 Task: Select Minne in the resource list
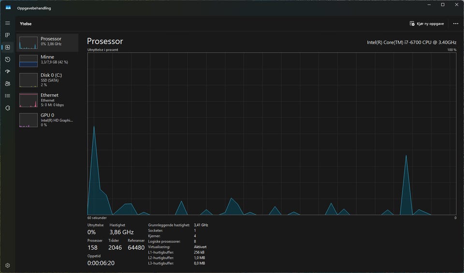(x=47, y=60)
